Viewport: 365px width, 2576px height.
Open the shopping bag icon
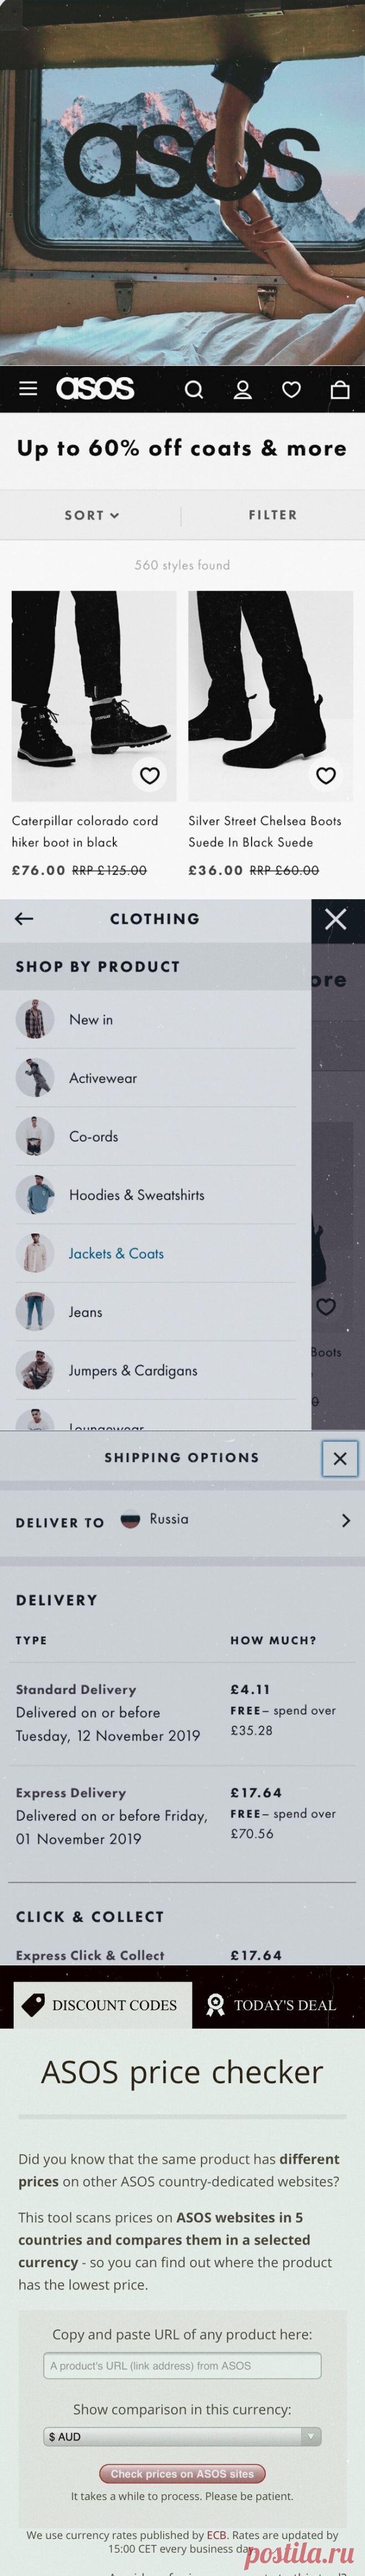pyautogui.click(x=340, y=389)
